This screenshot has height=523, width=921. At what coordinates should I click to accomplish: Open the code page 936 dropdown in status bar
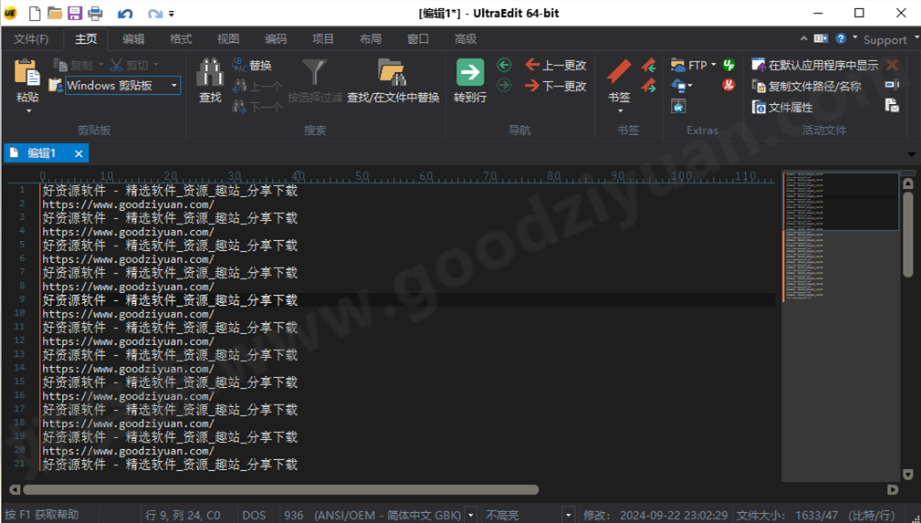(470, 515)
